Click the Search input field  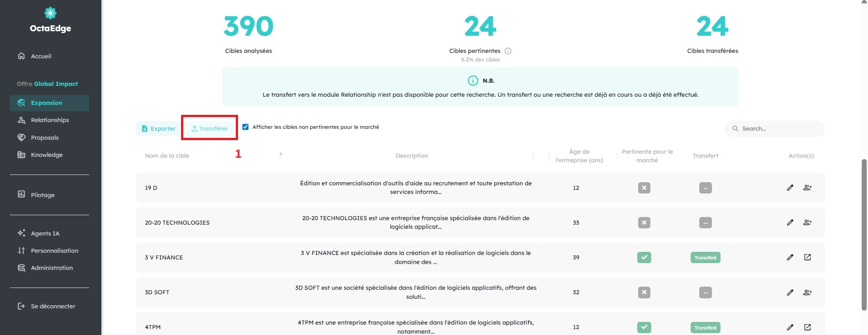point(775,128)
